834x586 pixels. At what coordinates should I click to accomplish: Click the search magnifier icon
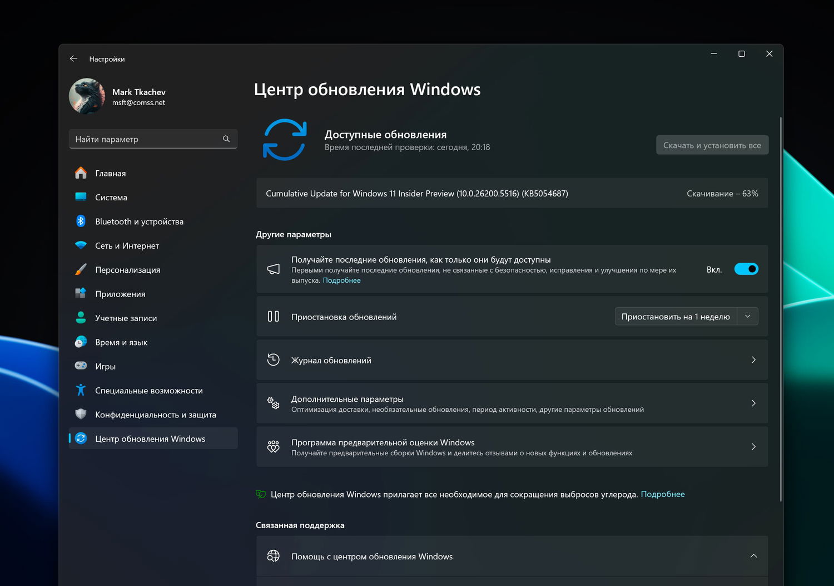pyautogui.click(x=226, y=139)
